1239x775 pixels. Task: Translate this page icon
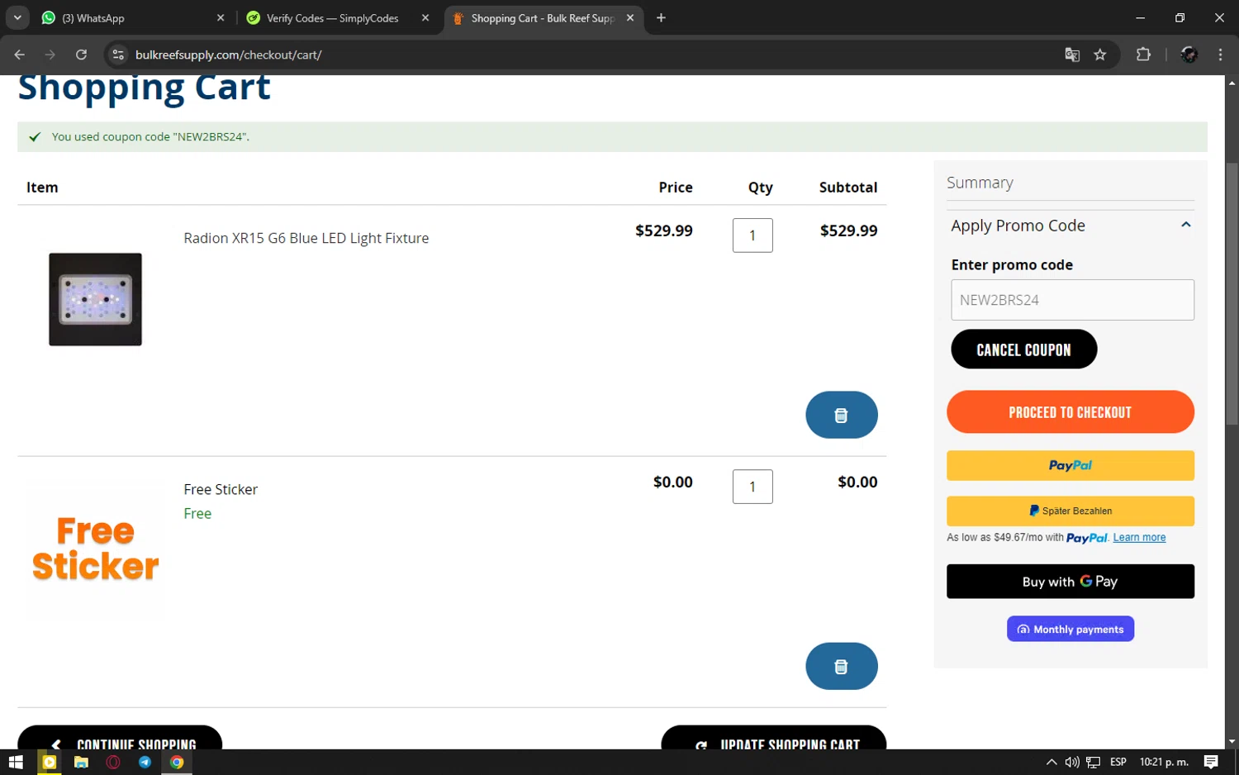(x=1072, y=55)
